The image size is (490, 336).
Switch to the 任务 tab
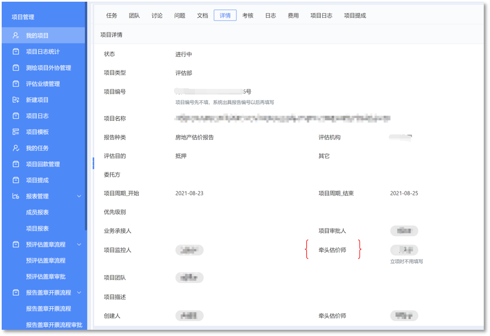112,15
